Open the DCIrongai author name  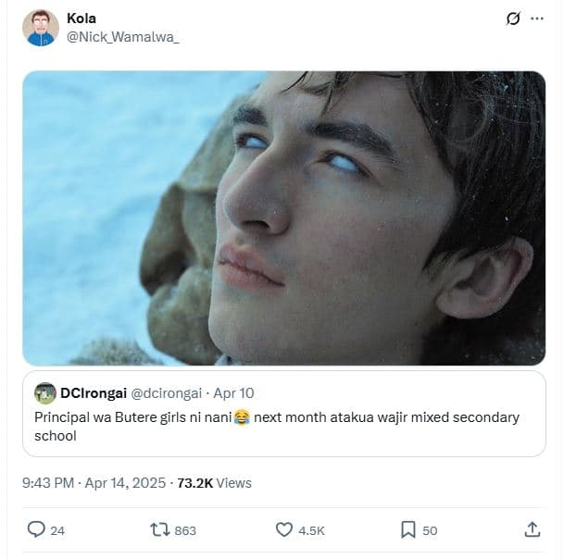click(x=96, y=392)
